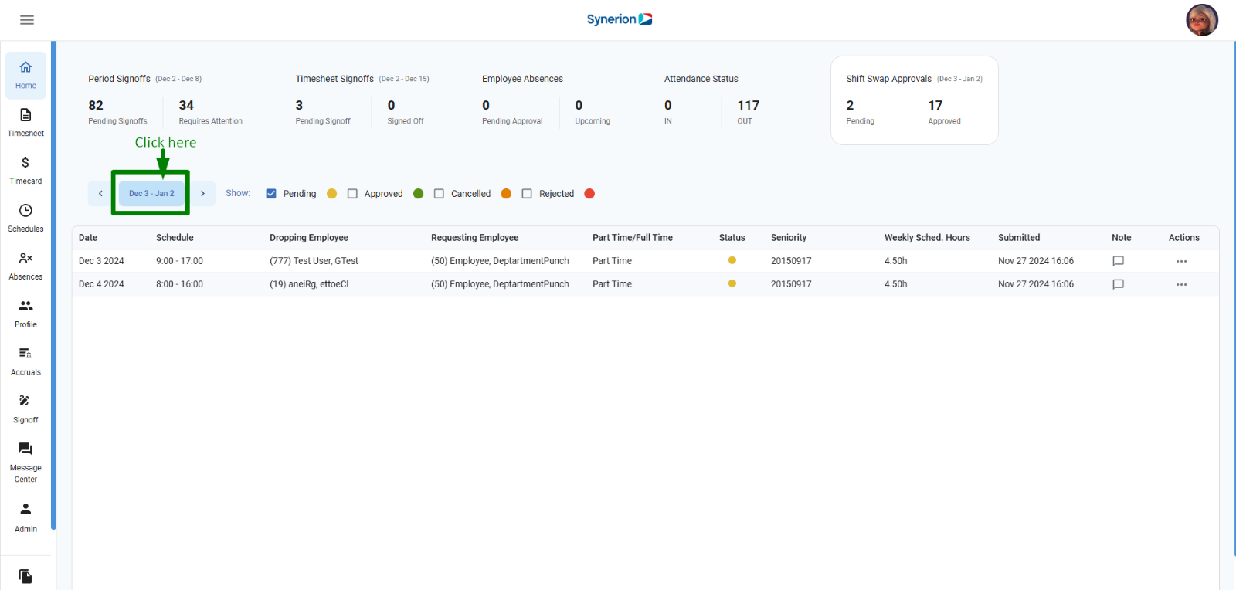This screenshot has width=1236, height=590.
Task: Sort by Seniority column header
Action: tap(789, 238)
